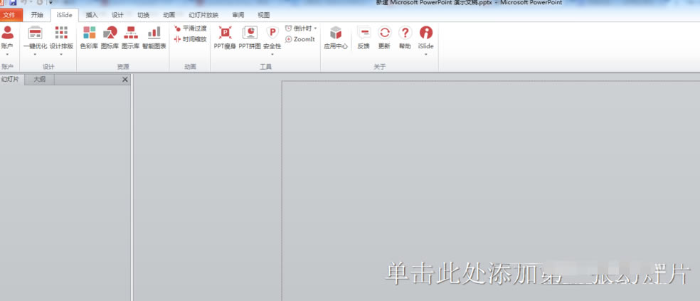The image size is (700, 301).
Task: Click the 更新 update icon
Action: tap(384, 37)
